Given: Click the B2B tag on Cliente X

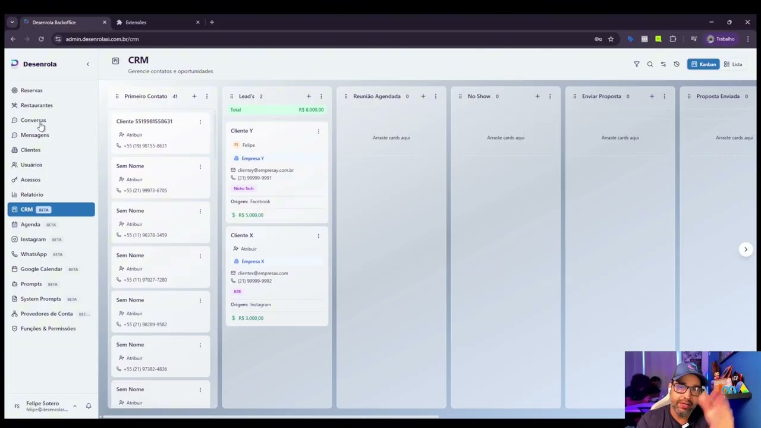Looking at the screenshot, I should [237, 292].
